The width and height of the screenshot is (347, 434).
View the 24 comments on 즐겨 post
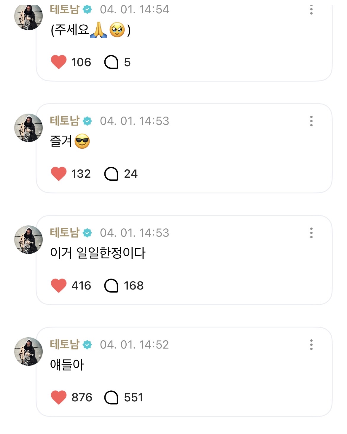click(x=111, y=174)
